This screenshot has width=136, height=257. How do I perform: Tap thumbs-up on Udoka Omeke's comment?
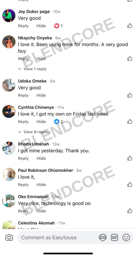[x=130, y=95]
